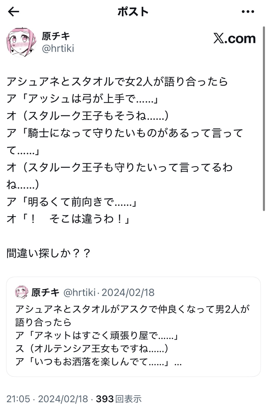Click the @hrtiki handle below the author name
Image resolution: width=267 pixels, height=411 pixels.
tap(58, 48)
